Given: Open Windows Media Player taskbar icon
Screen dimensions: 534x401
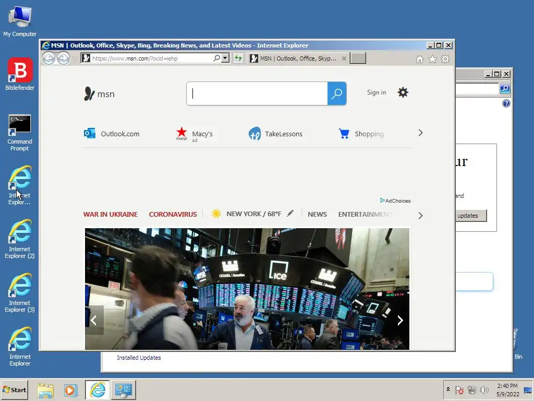Looking at the screenshot, I should click(71, 390).
